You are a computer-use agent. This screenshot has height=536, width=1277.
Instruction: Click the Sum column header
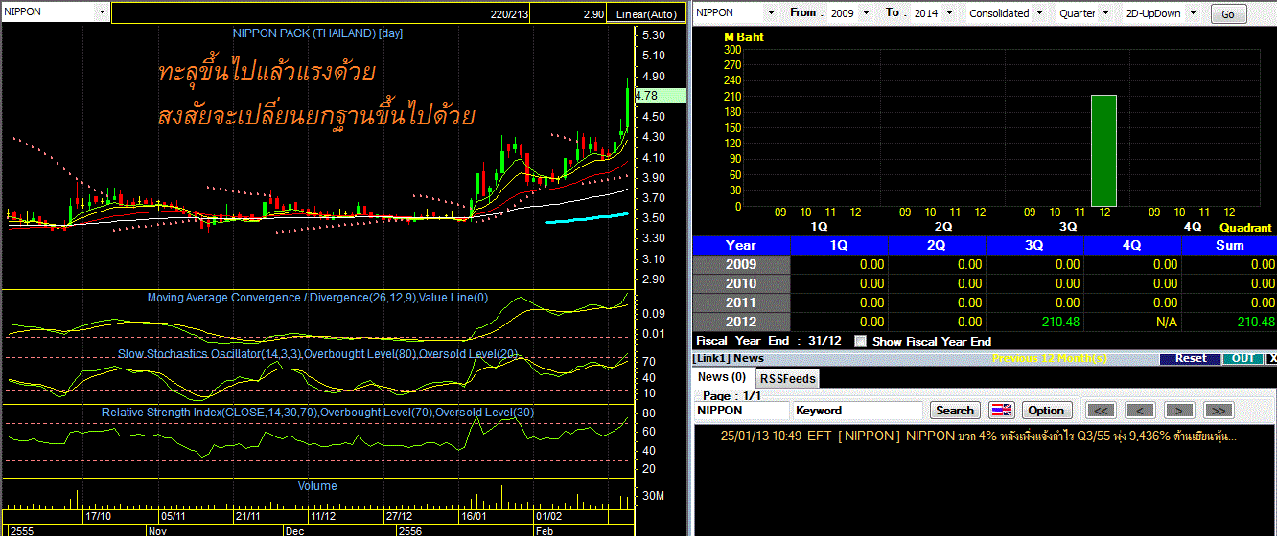(x=1229, y=245)
